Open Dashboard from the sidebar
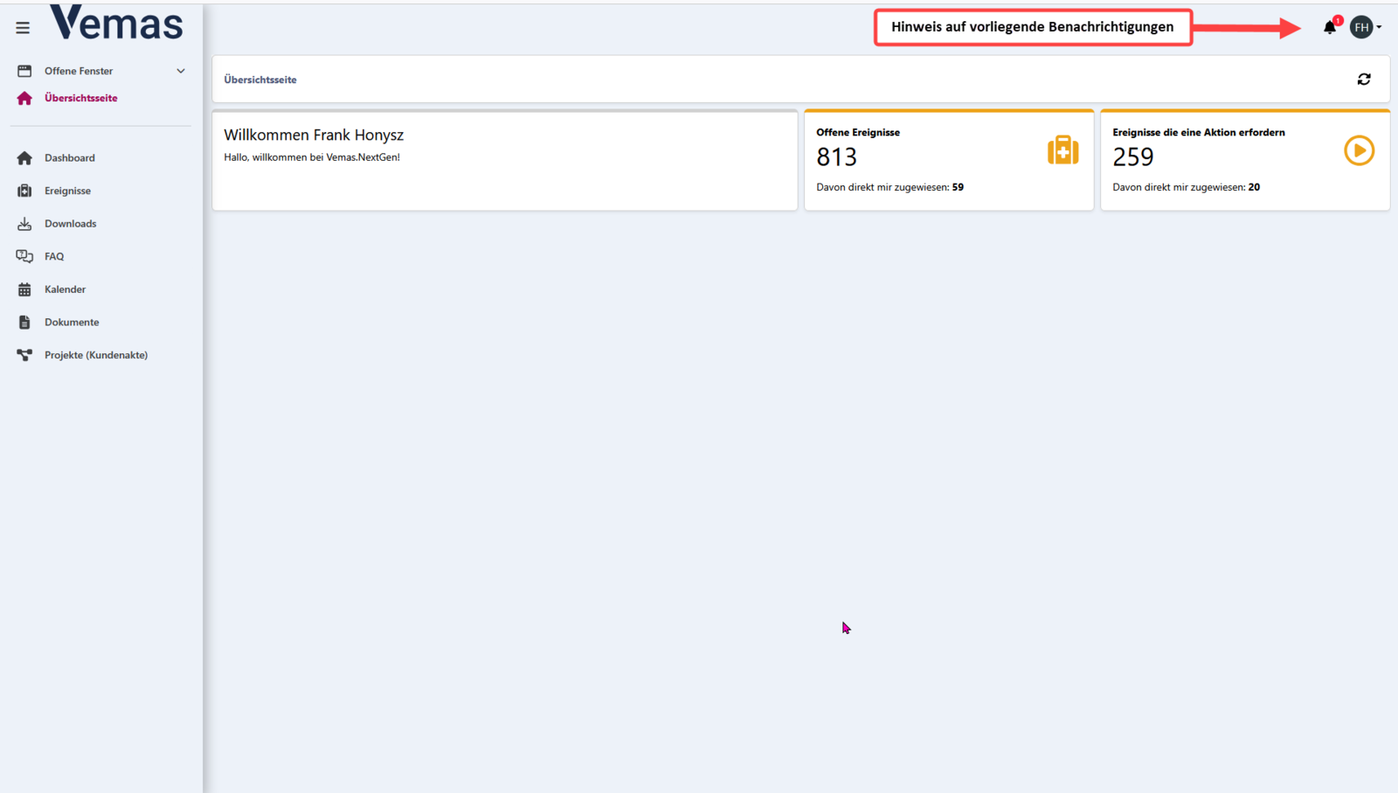1398x793 pixels. point(70,158)
